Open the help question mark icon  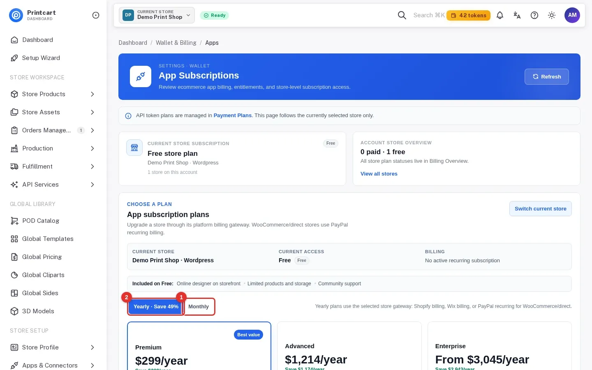coord(534,15)
